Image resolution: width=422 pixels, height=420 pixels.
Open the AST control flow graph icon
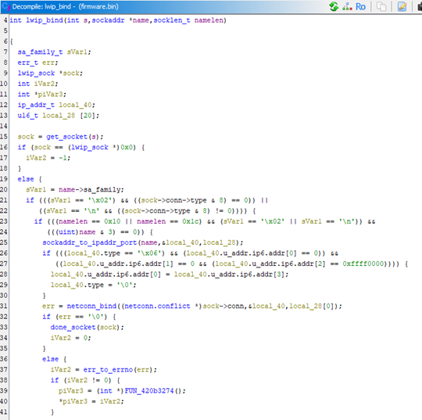[347, 6]
